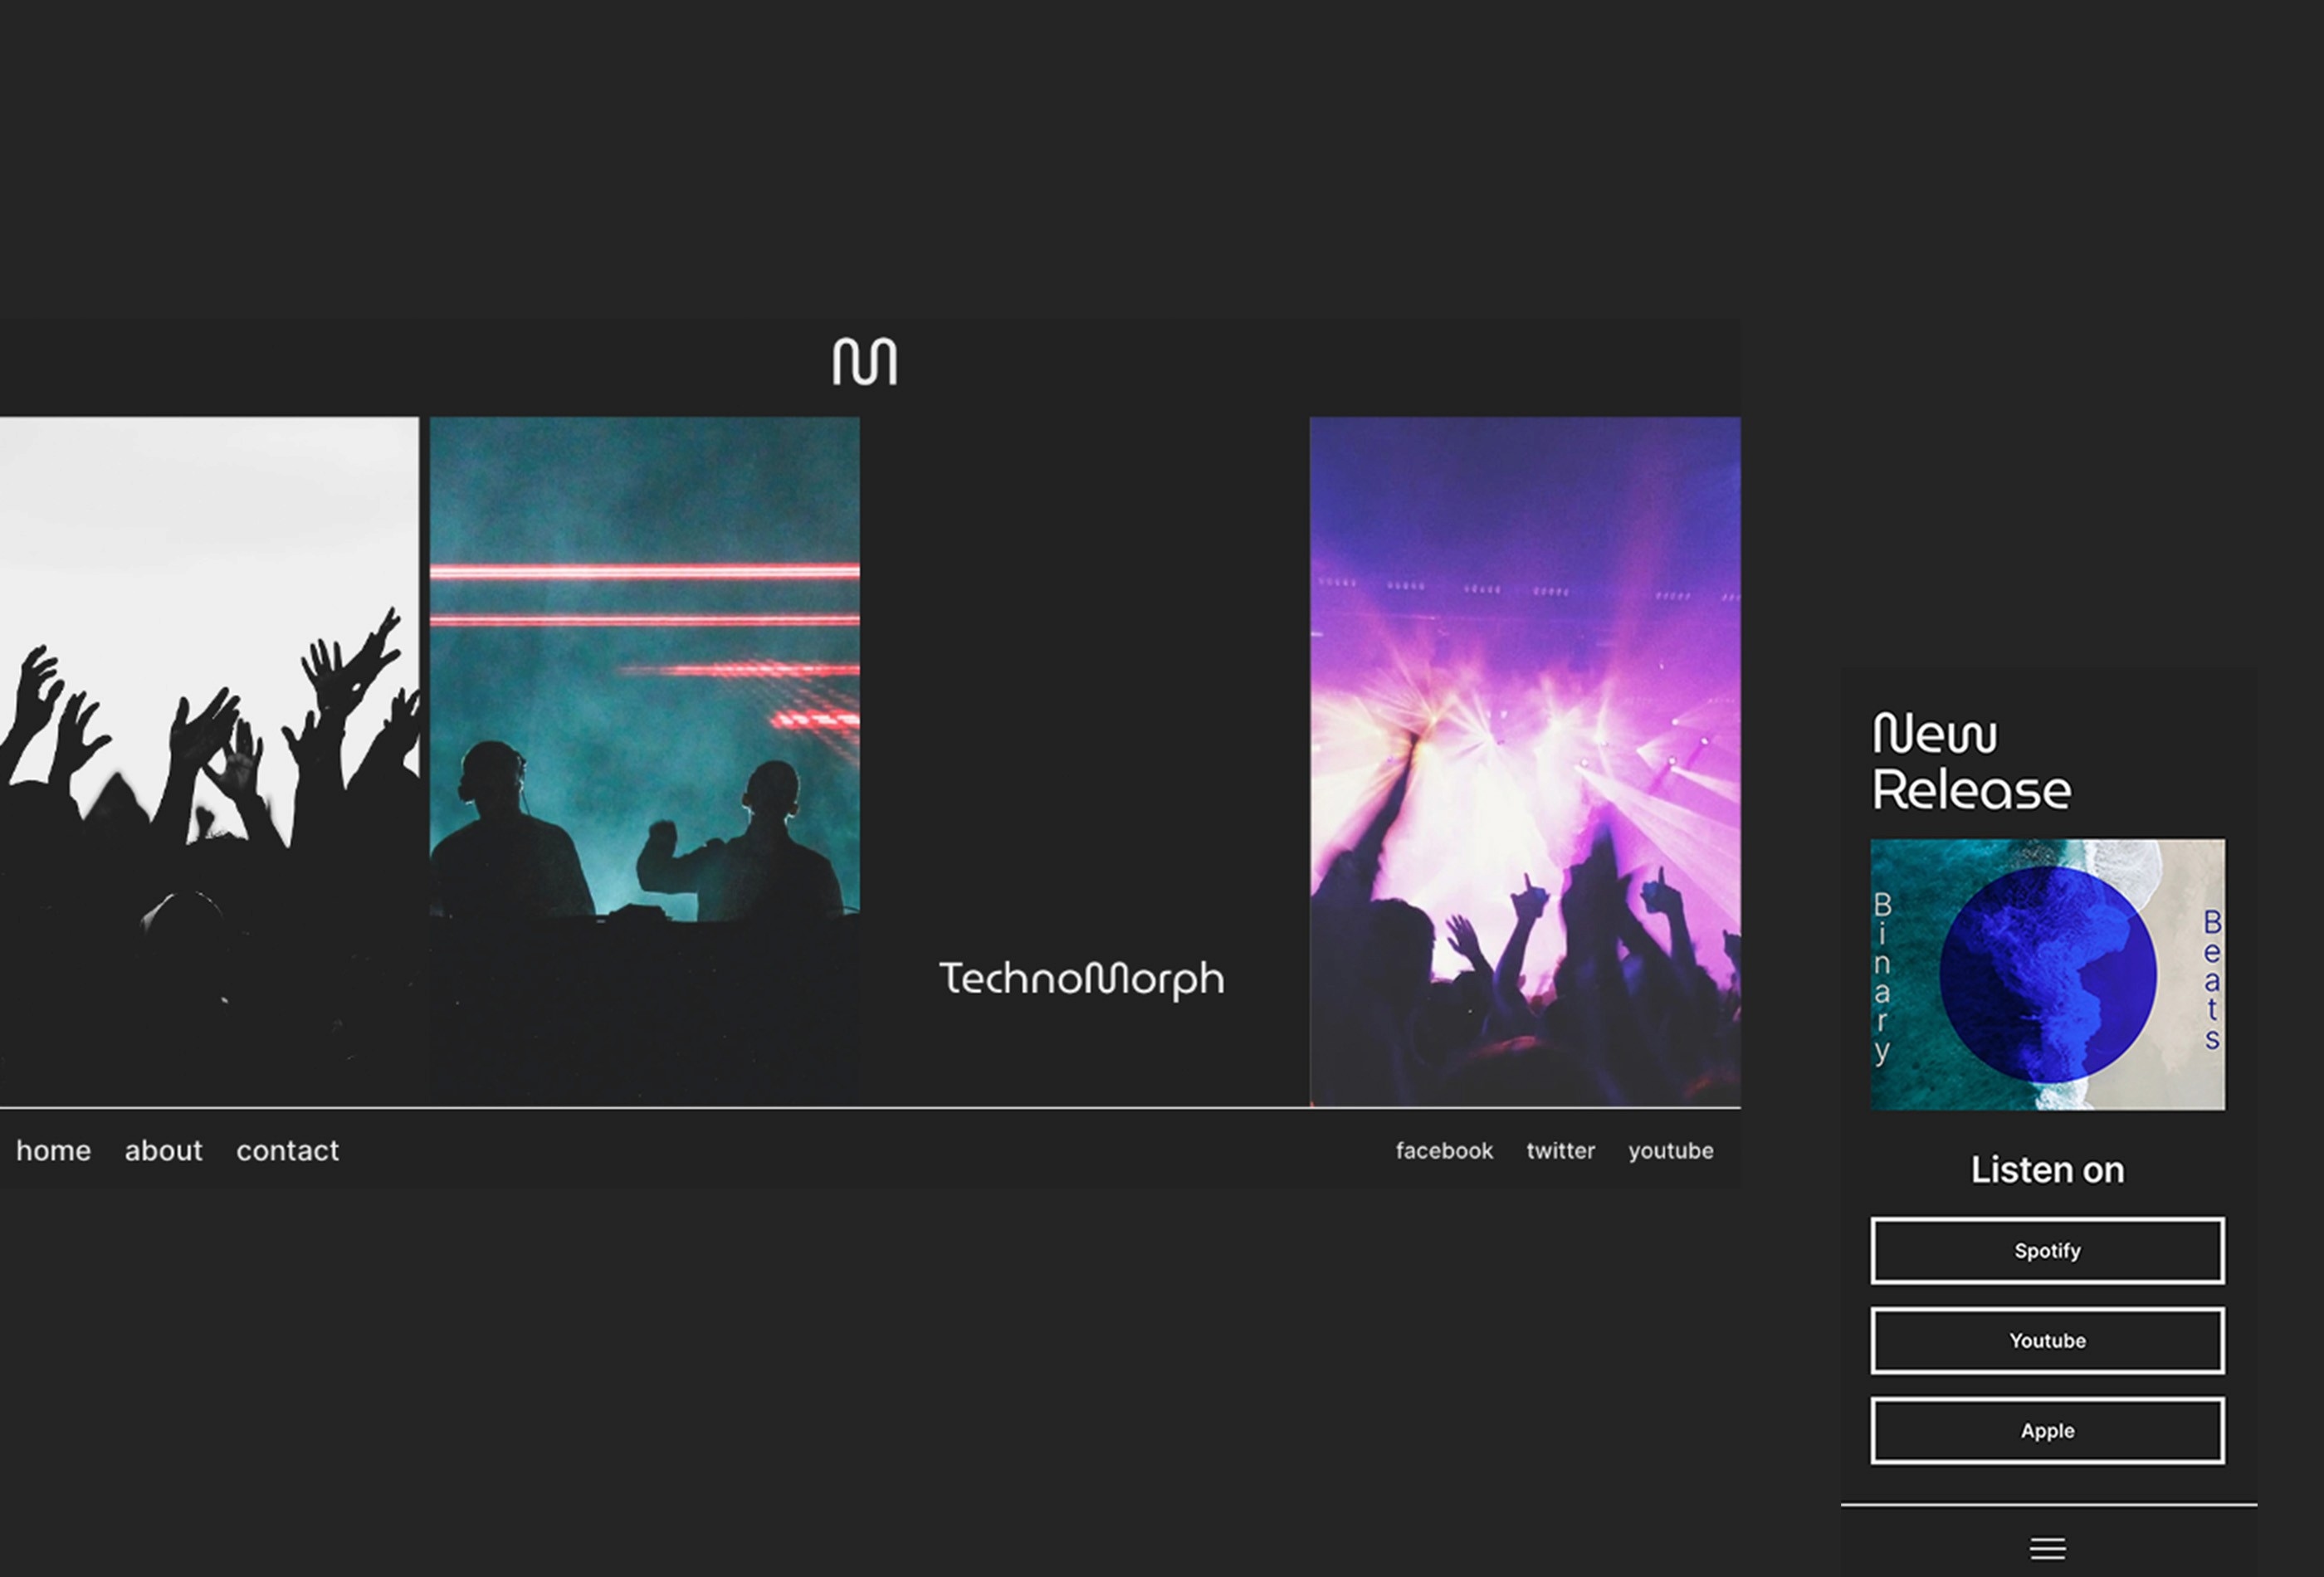2324x1577 pixels.
Task: Visit the facebook link in the footer
Action: tap(1444, 1150)
